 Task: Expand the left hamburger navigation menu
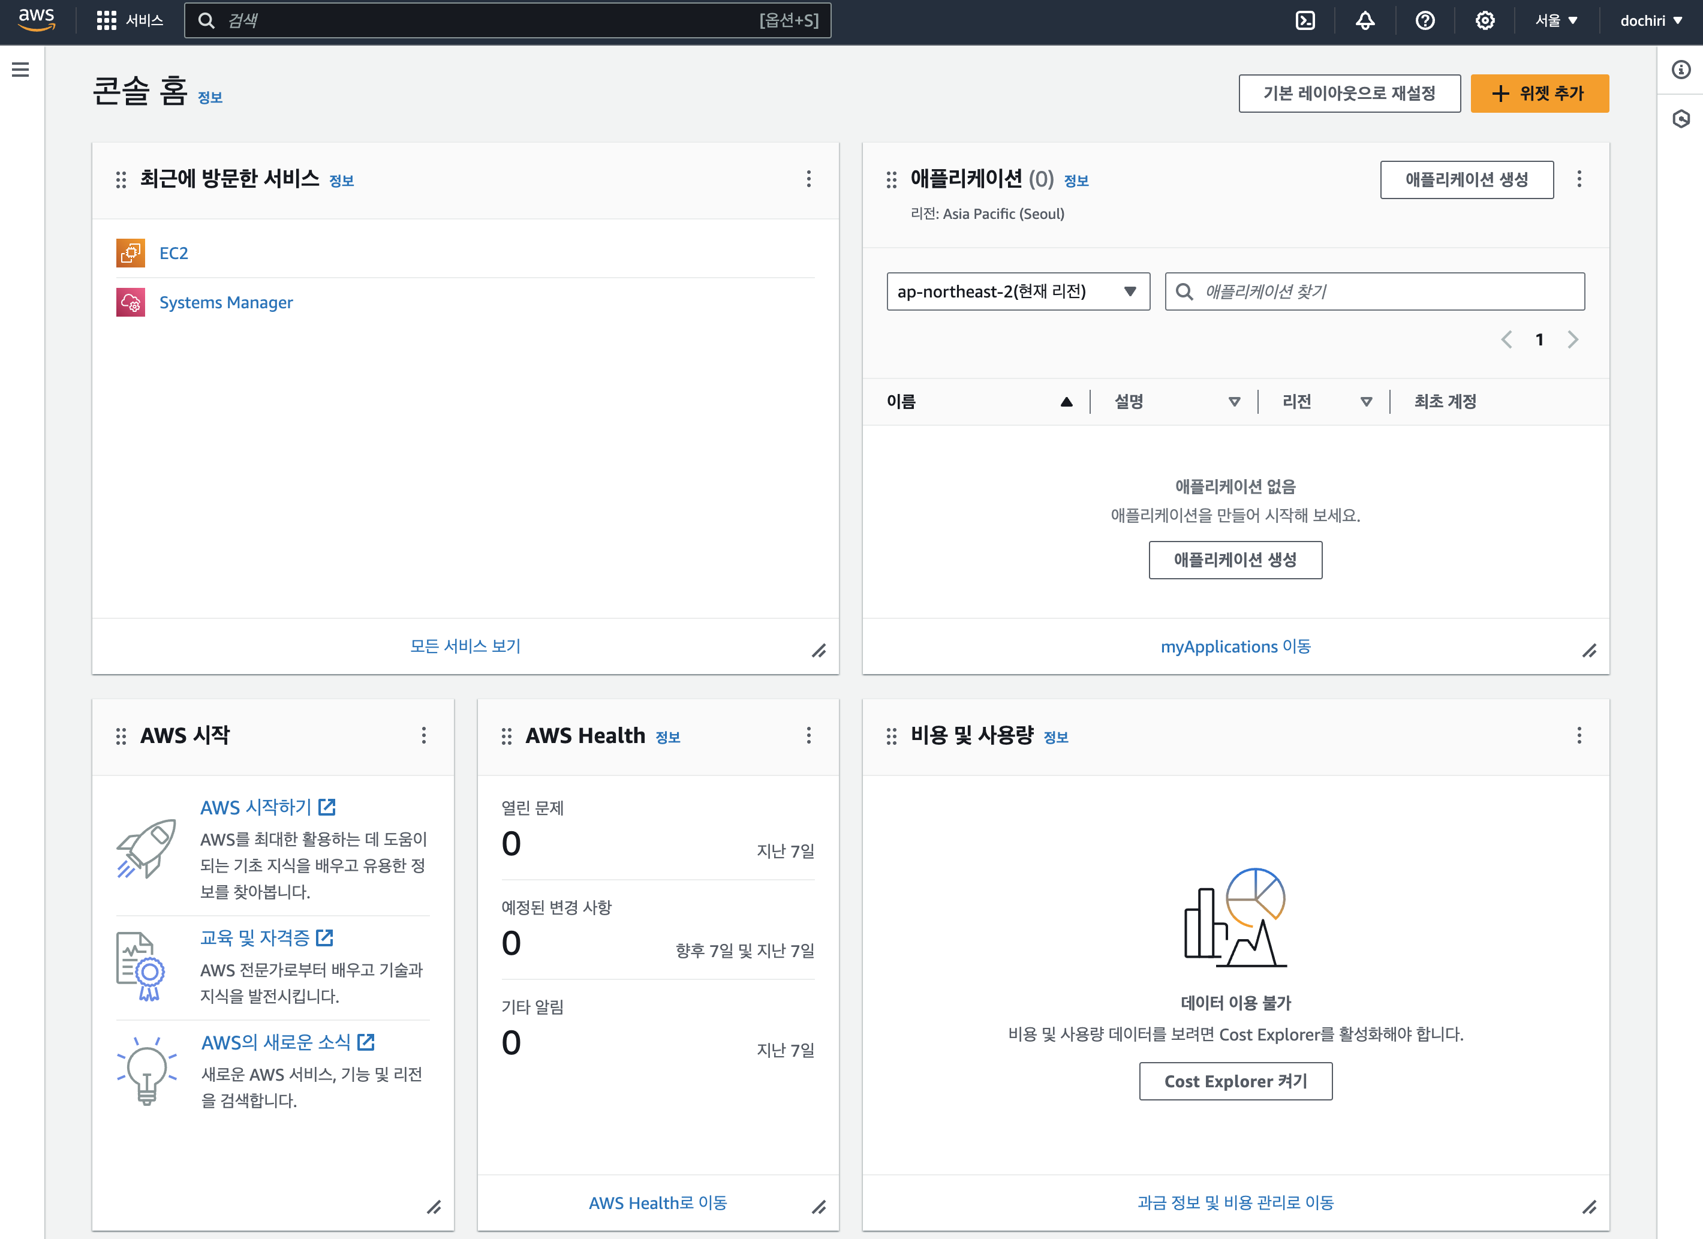[x=21, y=70]
